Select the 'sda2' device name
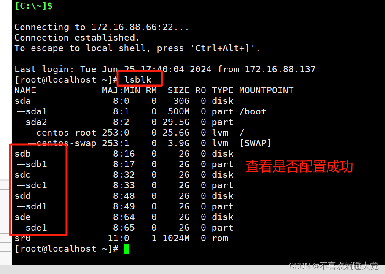This screenshot has height=274, width=385. (36, 122)
